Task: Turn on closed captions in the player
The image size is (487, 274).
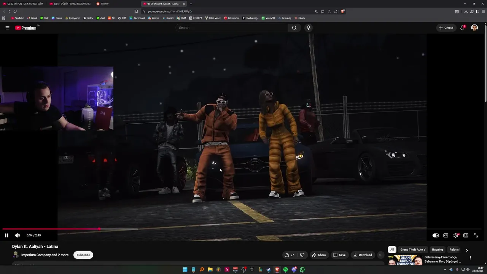Action: pyautogui.click(x=446, y=235)
